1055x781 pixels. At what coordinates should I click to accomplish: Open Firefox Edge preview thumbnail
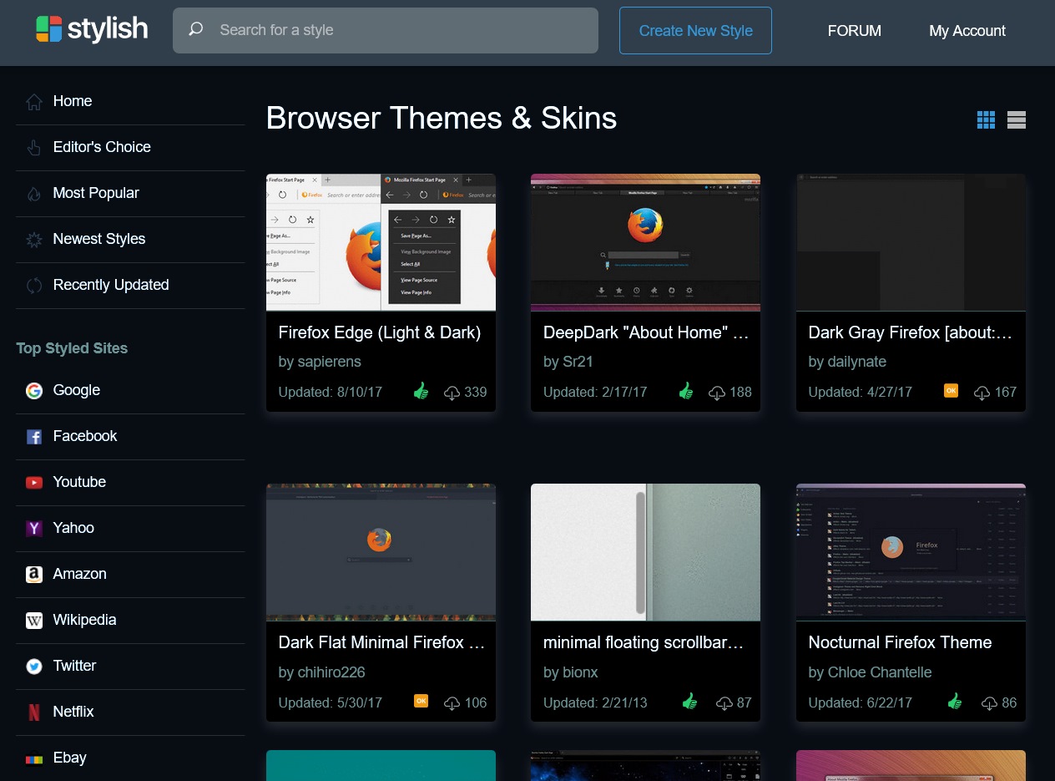click(x=381, y=242)
